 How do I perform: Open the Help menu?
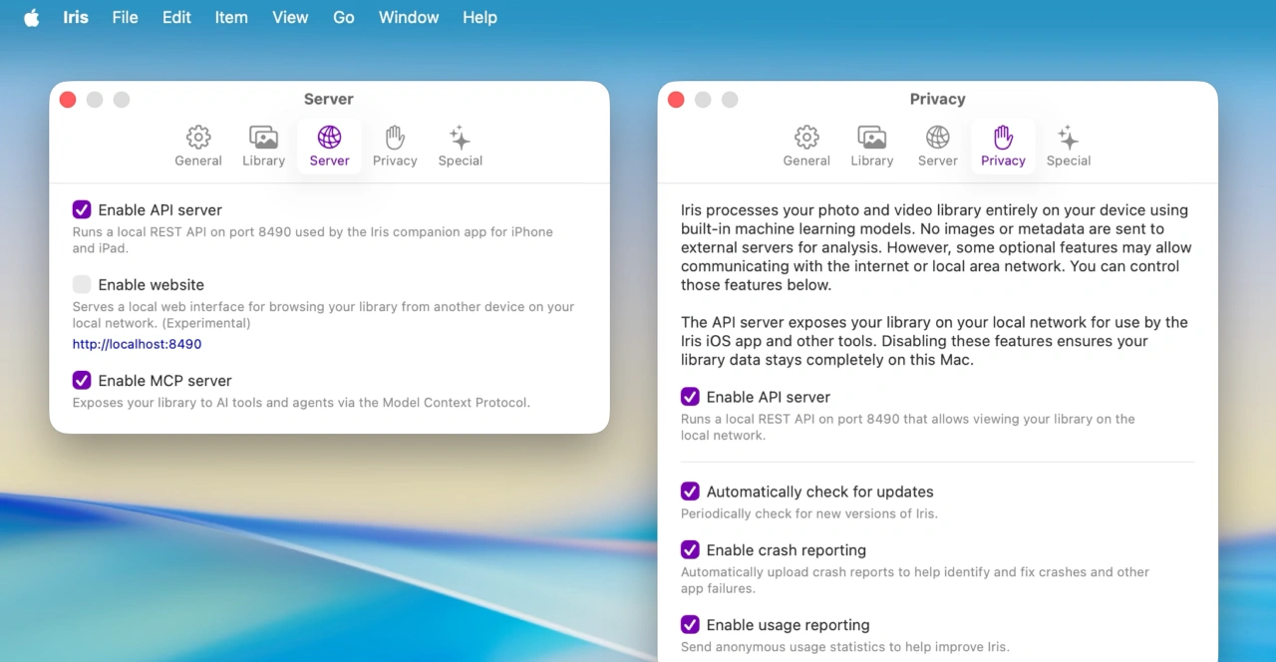tap(479, 18)
